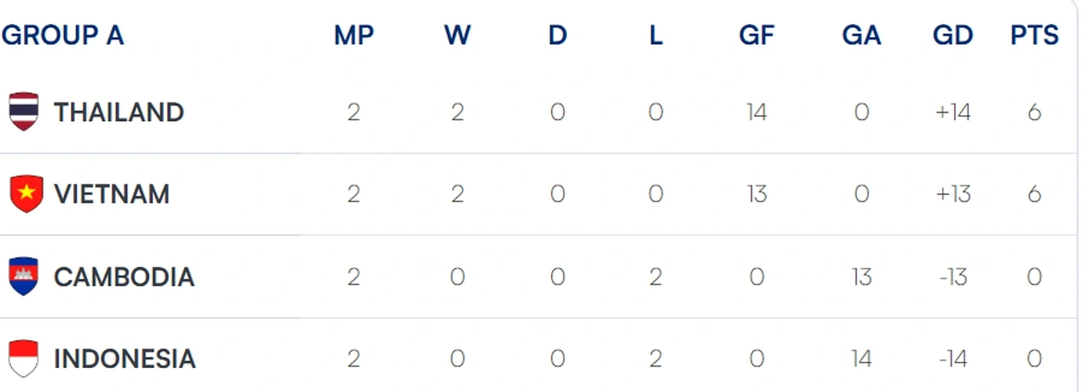Click the GF column header
This screenshot has height=392, width=1083.
[757, 36]
